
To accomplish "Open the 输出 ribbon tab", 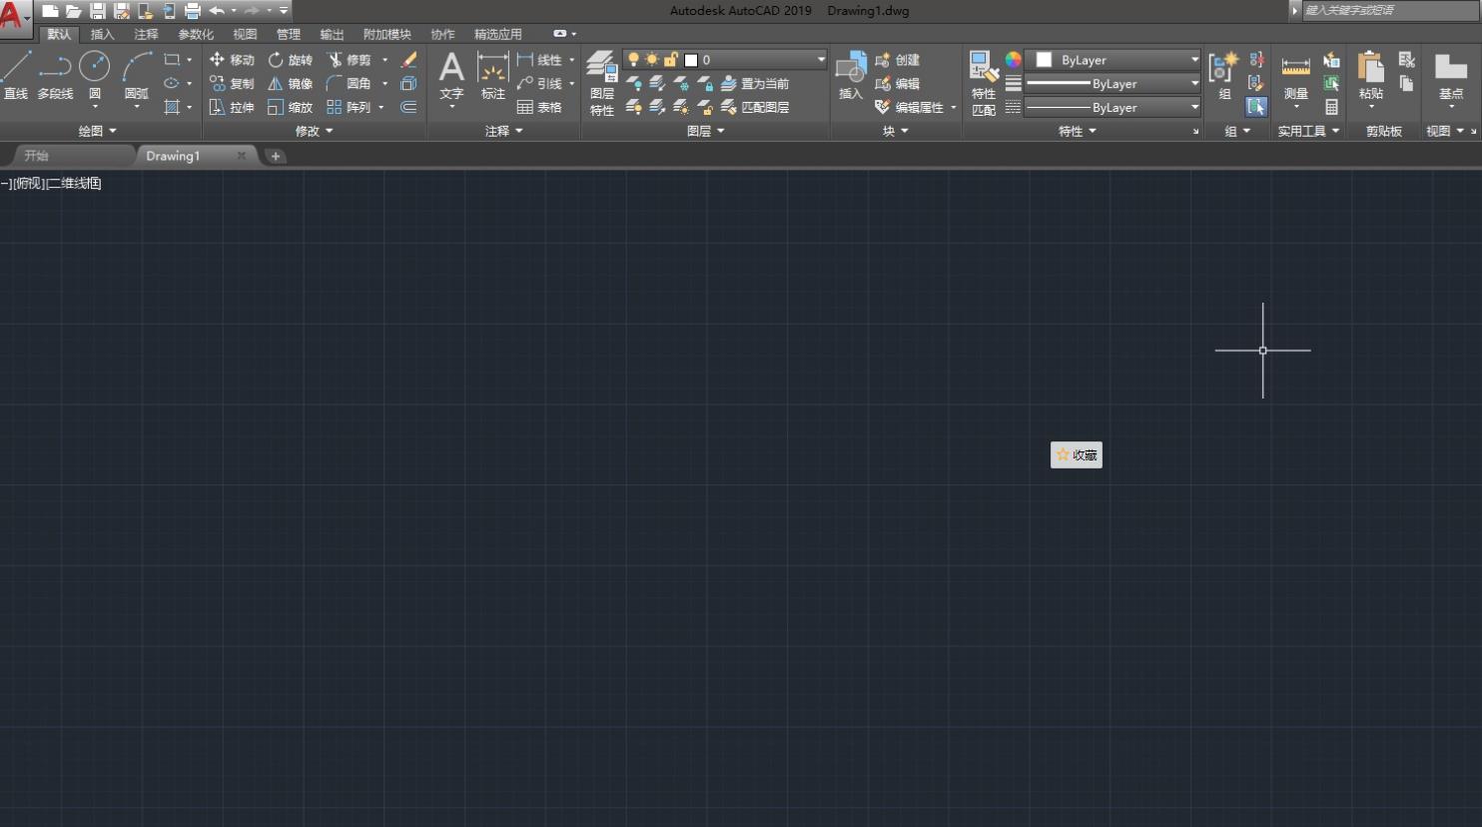I will tap(332, 34).
